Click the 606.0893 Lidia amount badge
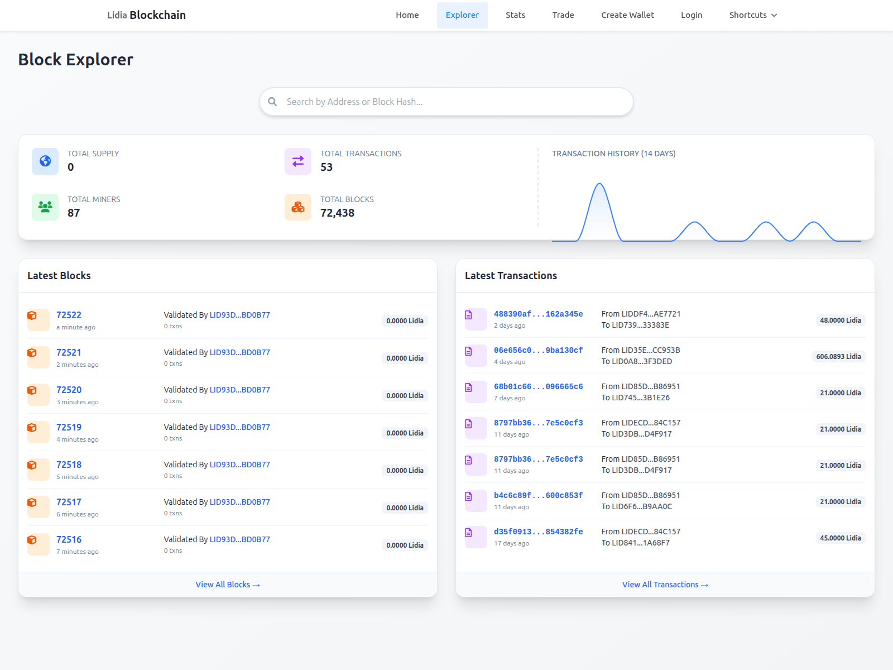 coord(838,357)
